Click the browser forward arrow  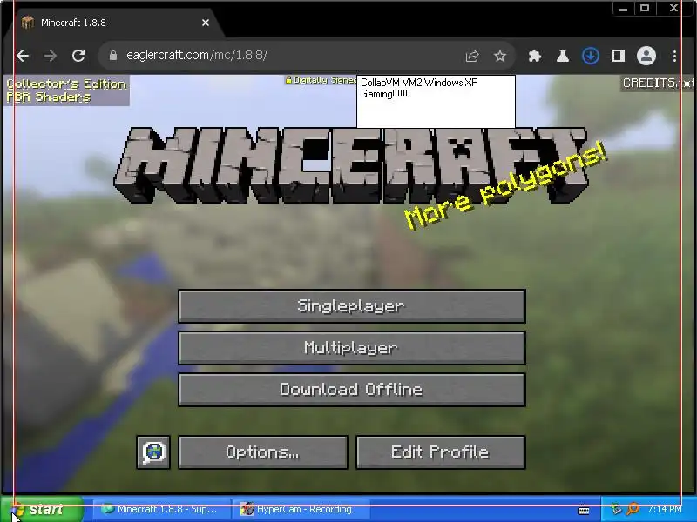coord(51,56)
